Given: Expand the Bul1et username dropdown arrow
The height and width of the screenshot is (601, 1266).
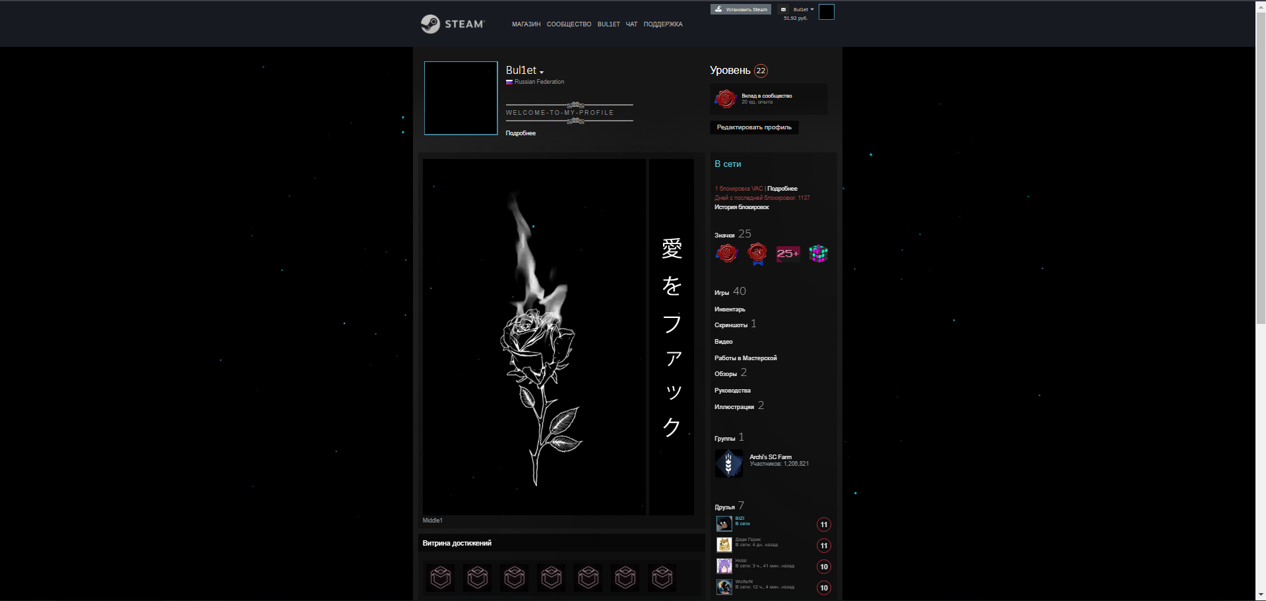Looking at the screenshot, I should tap(542, 72).
